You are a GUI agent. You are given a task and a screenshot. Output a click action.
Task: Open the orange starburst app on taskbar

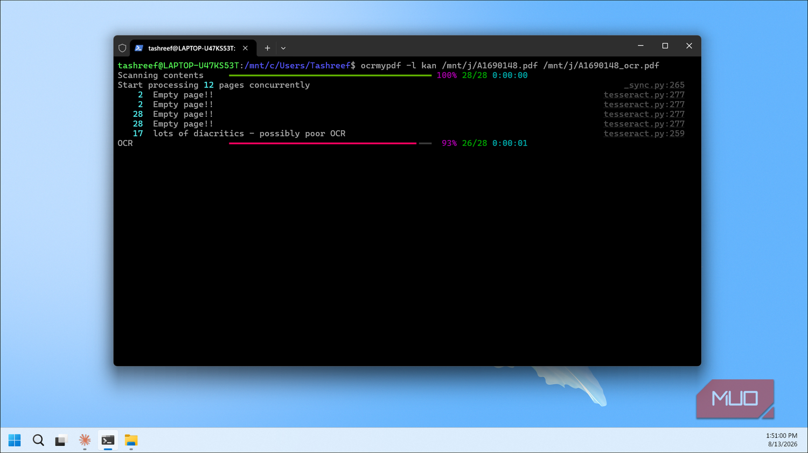(85, 441)
